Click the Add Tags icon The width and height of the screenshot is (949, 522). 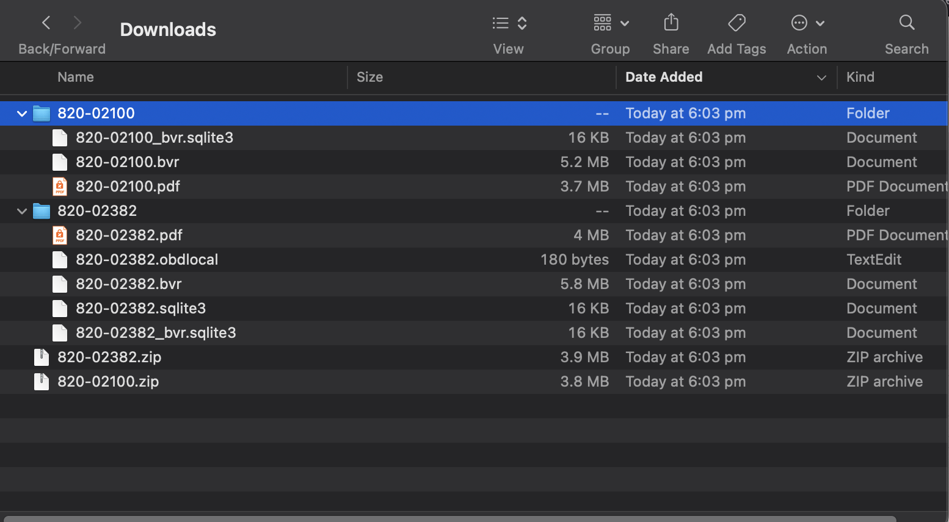tap(736, 23)
